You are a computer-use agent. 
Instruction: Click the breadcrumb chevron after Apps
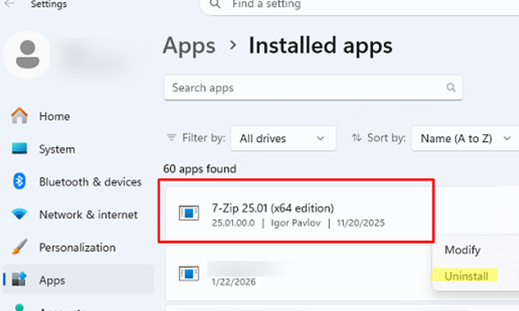point(233,45)
